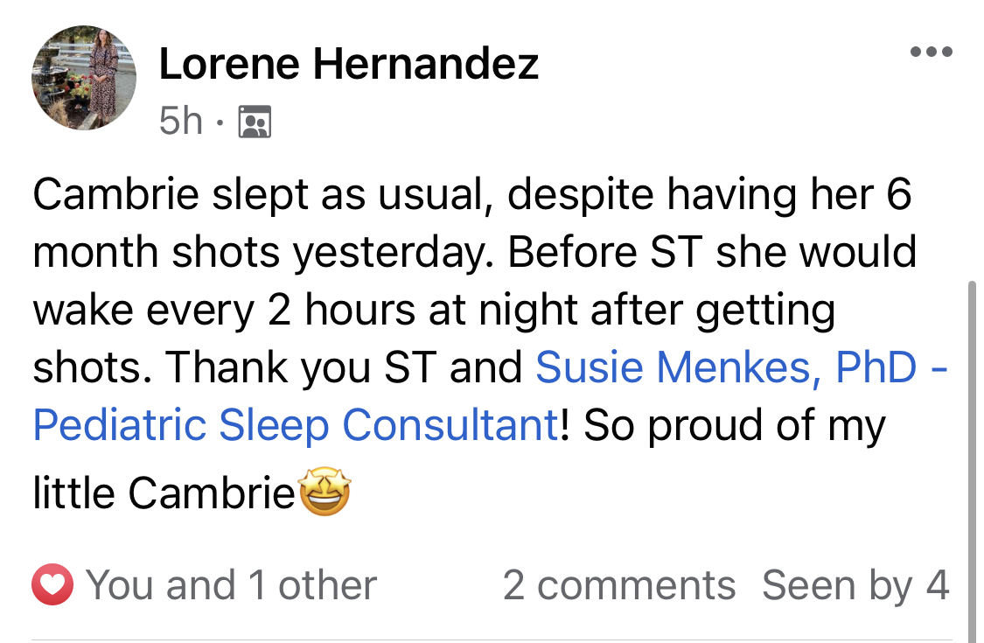Click the group audience icon beside 5h
The height and width of the screenshot is (643, 984).
pyautogui.click(x=255, y=122)
